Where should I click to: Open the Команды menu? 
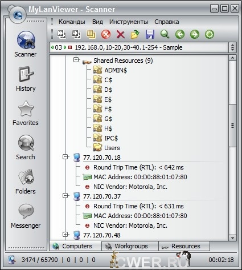[x=72, y=22]
